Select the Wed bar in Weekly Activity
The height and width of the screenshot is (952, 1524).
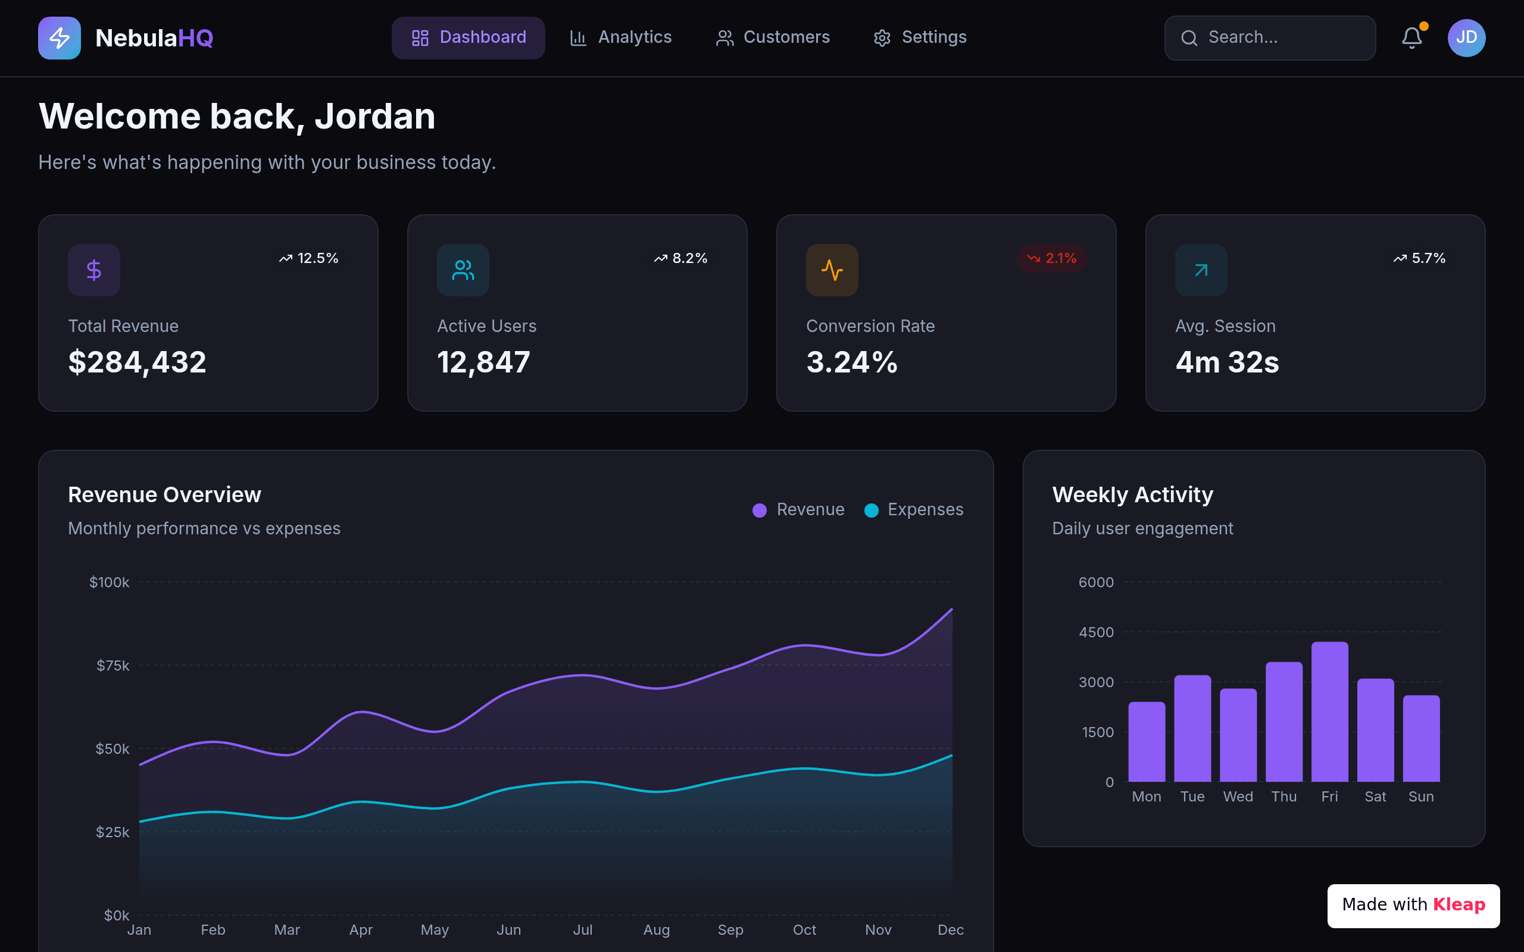click(x=1238, y=735)
